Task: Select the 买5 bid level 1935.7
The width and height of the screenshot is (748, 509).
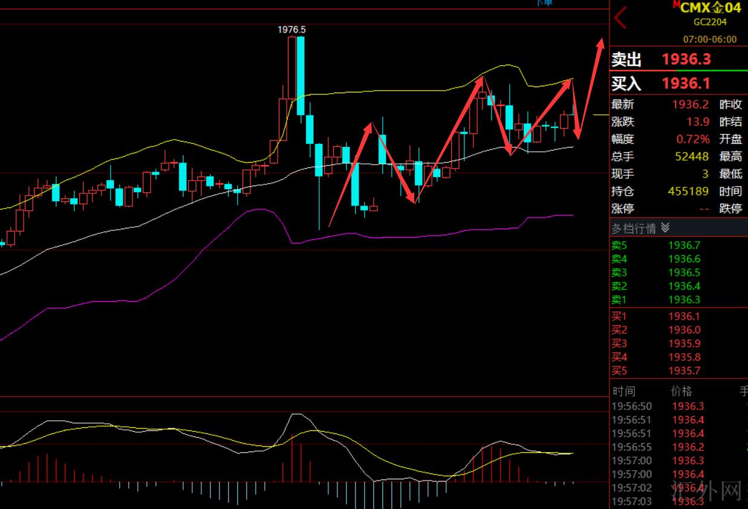Action: [684, 371]
